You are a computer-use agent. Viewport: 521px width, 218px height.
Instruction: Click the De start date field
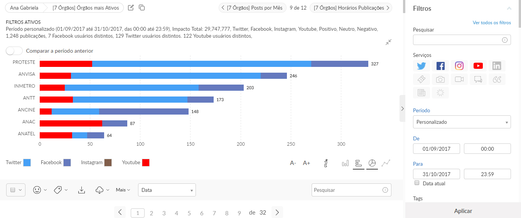[436, 149]
